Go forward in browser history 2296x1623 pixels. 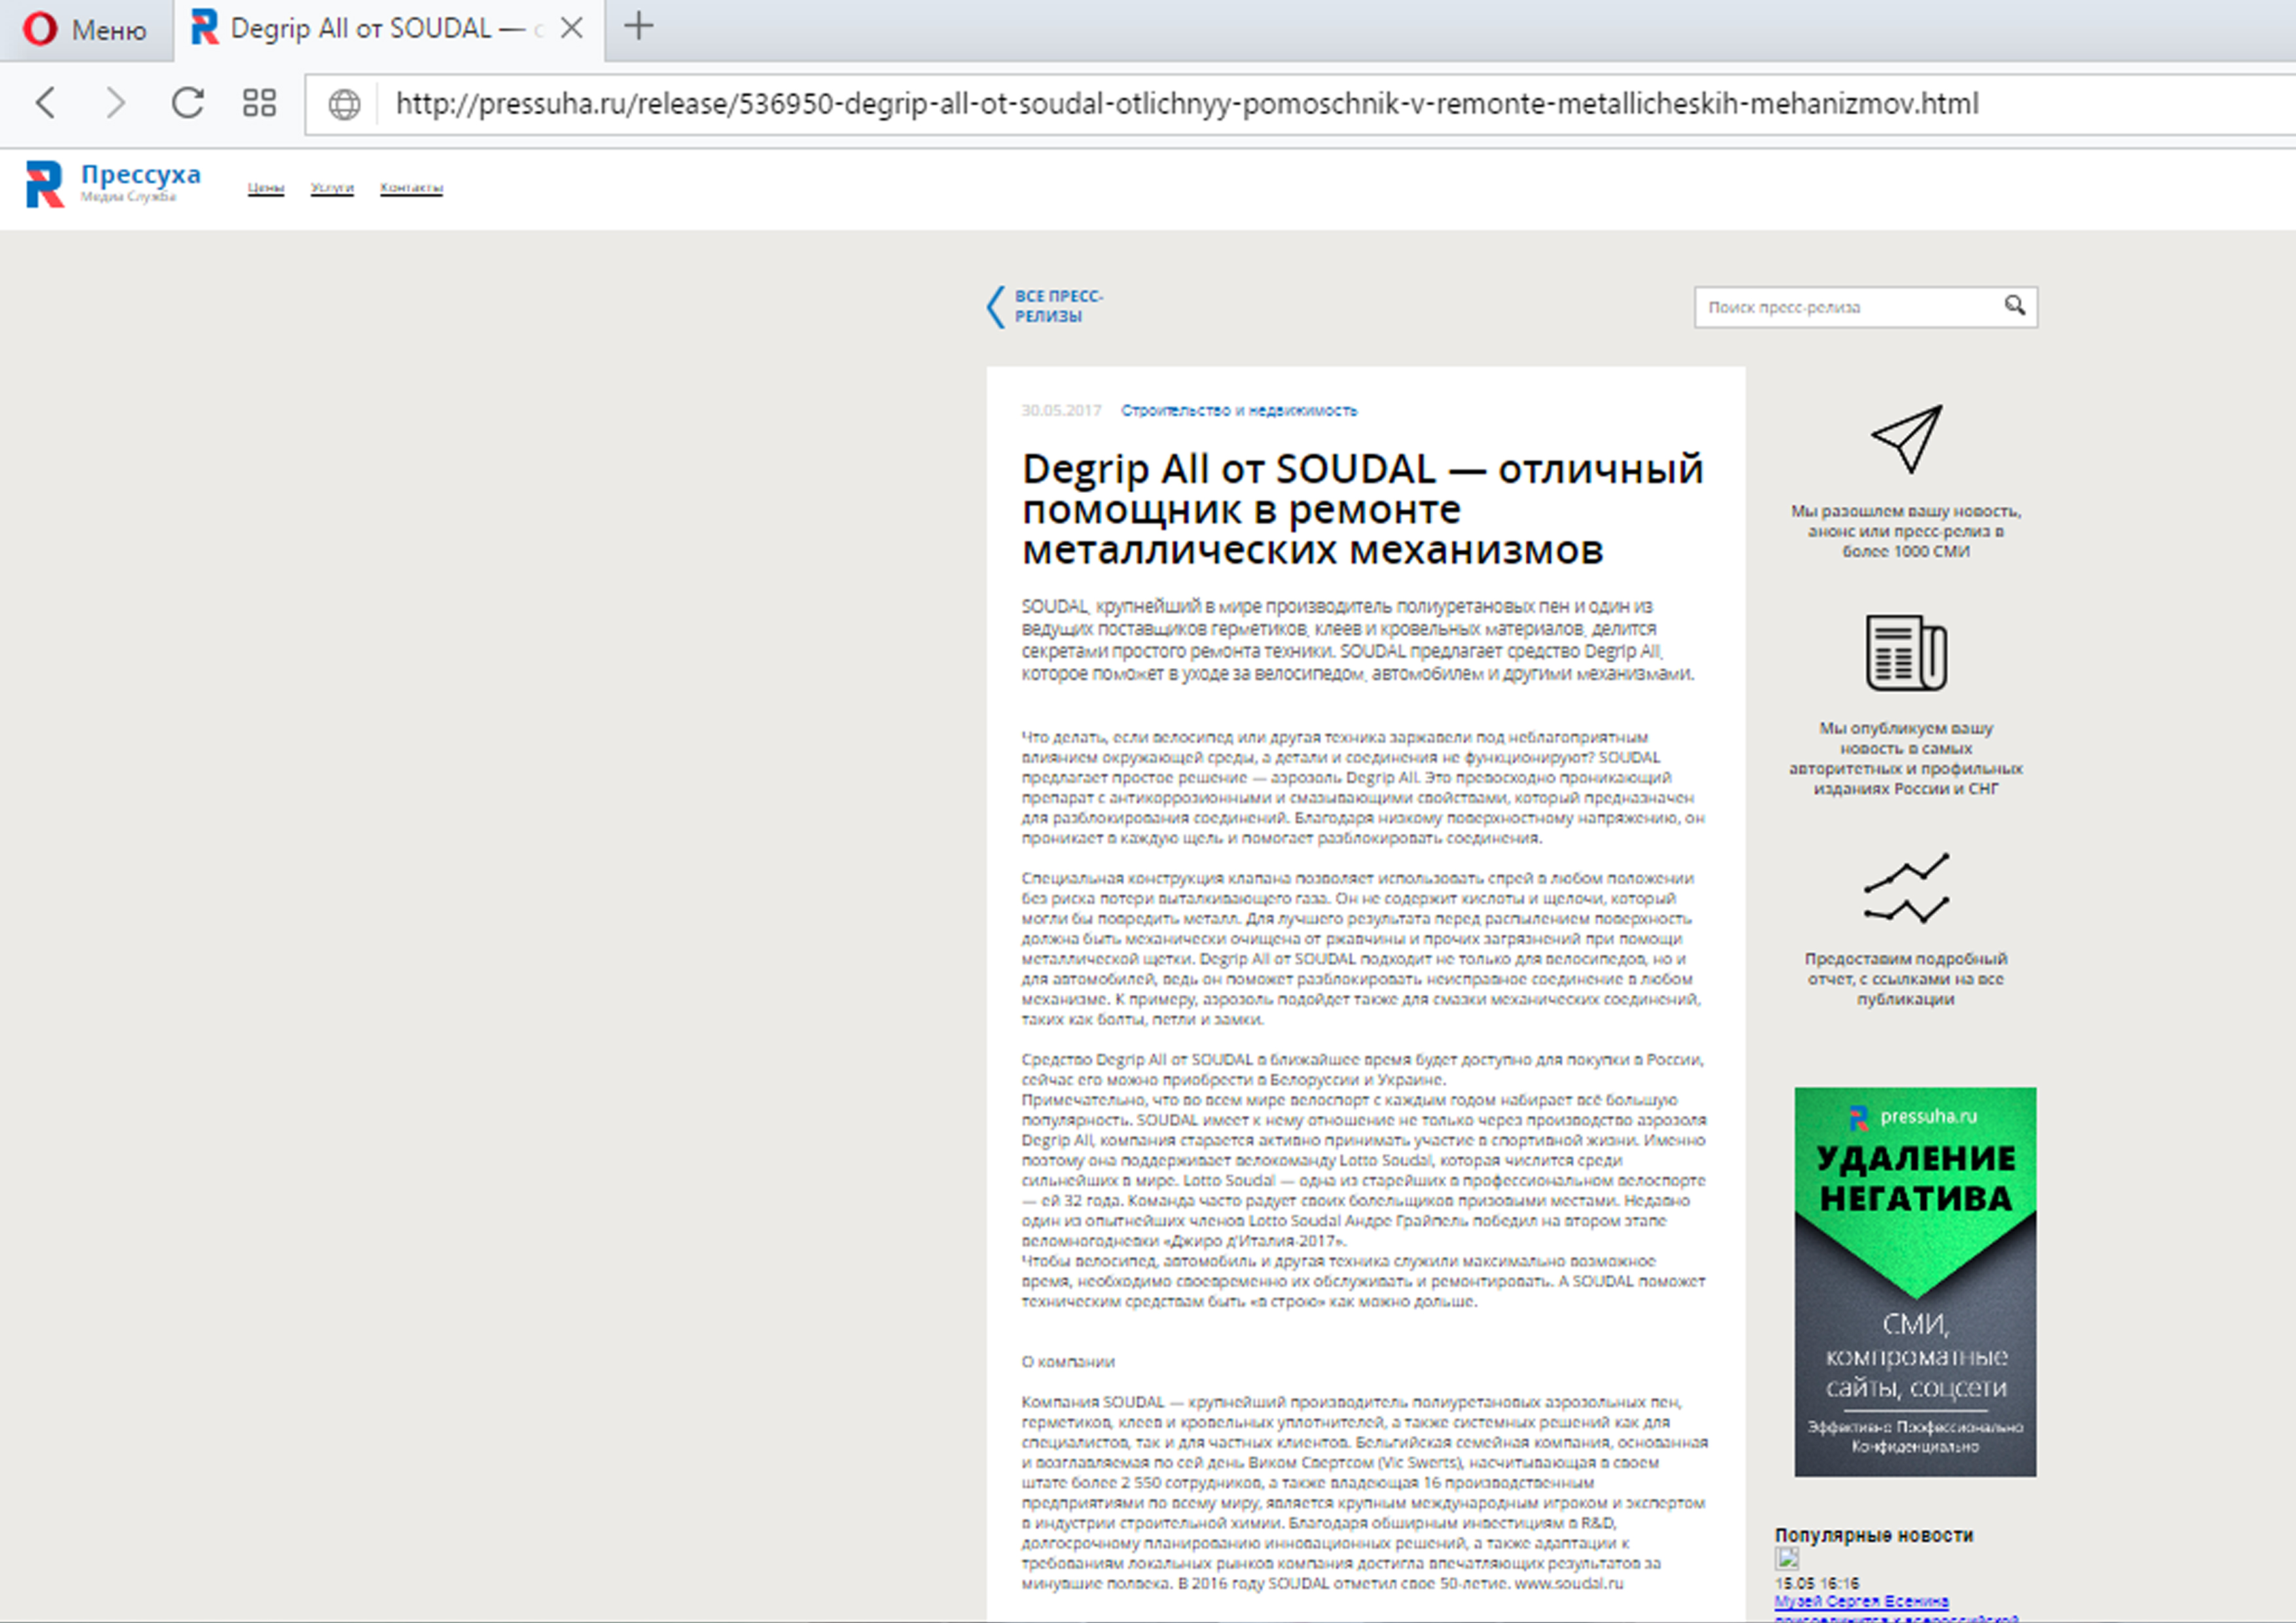116,102
